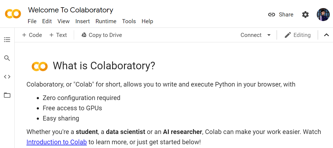Viewport: 333px width, 148px height.
Task: Open the Introduction to Colab link
Action: tap(56, 142)
